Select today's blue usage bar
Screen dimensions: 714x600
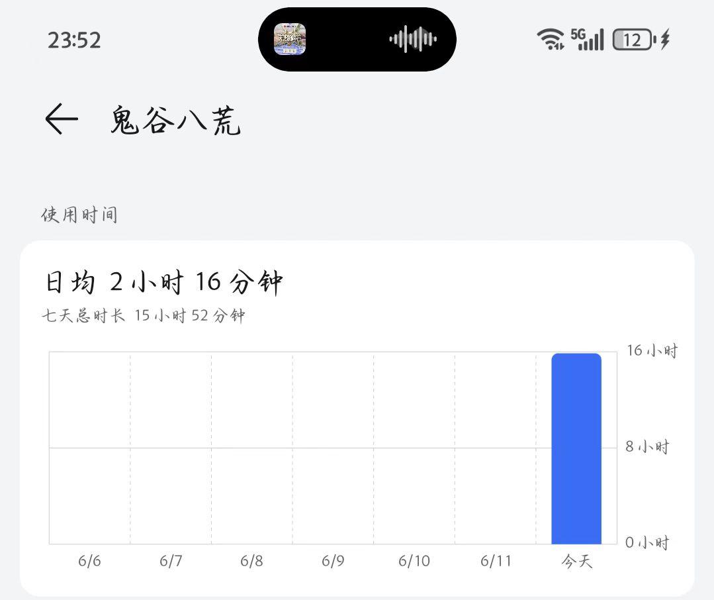576,449
